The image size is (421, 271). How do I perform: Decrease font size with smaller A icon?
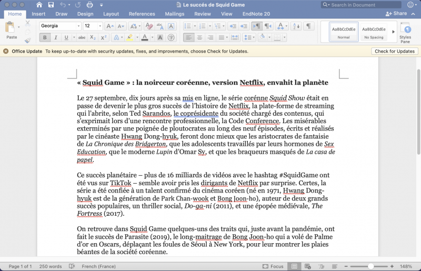[121, 26]
